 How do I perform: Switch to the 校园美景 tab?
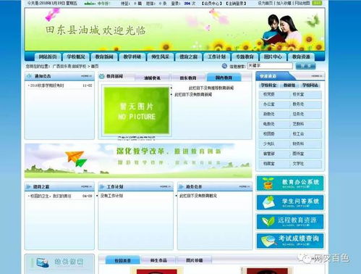click(123, 260)
